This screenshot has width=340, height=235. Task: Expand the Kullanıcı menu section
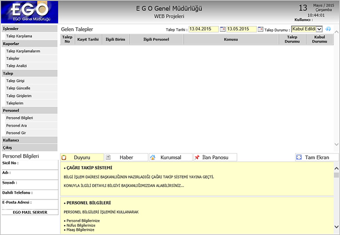pos(28,140)
